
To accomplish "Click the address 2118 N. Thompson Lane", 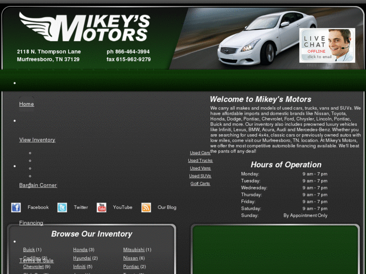I will (49, 52).
